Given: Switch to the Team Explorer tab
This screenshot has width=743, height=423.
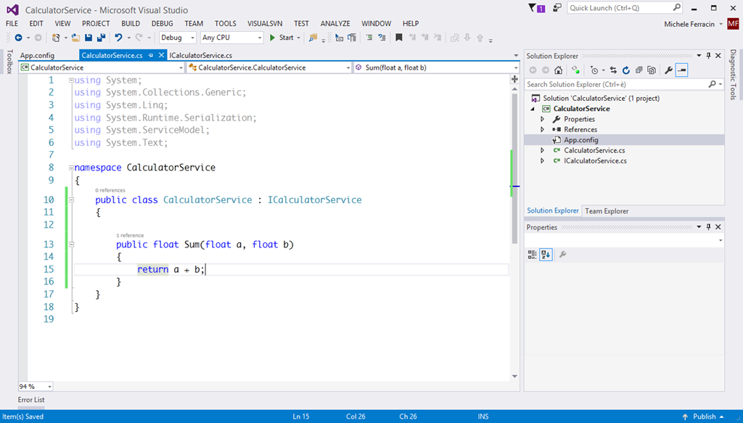Looking at the screenshot, I should click(x=607, y=210).
